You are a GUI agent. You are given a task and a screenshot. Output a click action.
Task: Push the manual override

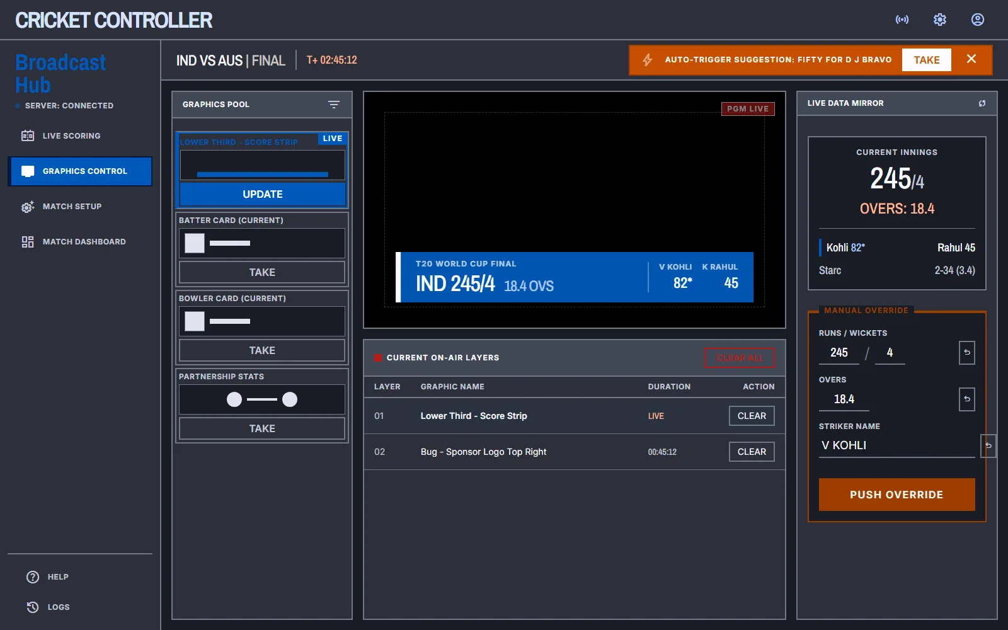[x=896, y=495]
